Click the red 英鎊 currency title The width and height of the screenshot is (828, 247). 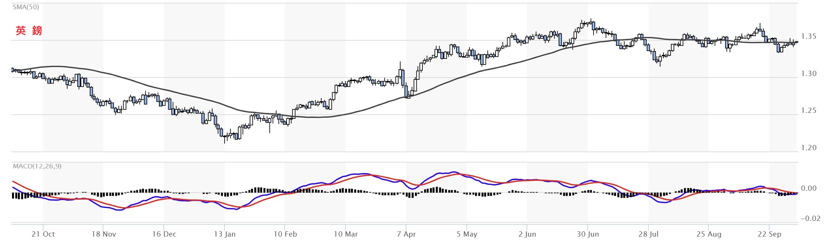[29, 31]
